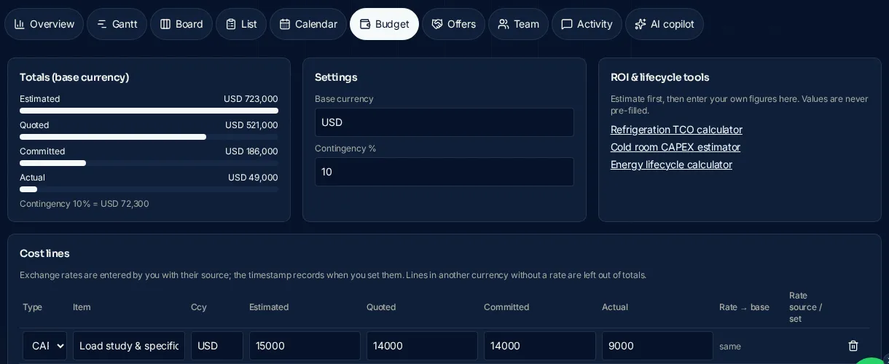
Task: Open the Refrigeration TCO calculator link
Action: pyautogui.click(x=676, y=130)
